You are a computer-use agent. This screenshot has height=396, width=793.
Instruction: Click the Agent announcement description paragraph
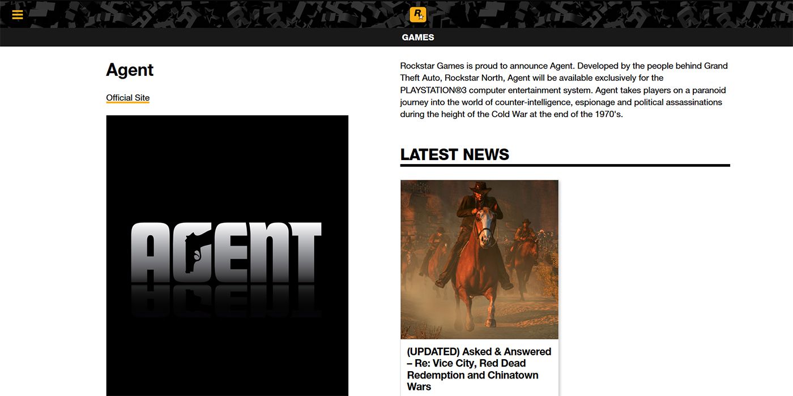tap(564, 90)
